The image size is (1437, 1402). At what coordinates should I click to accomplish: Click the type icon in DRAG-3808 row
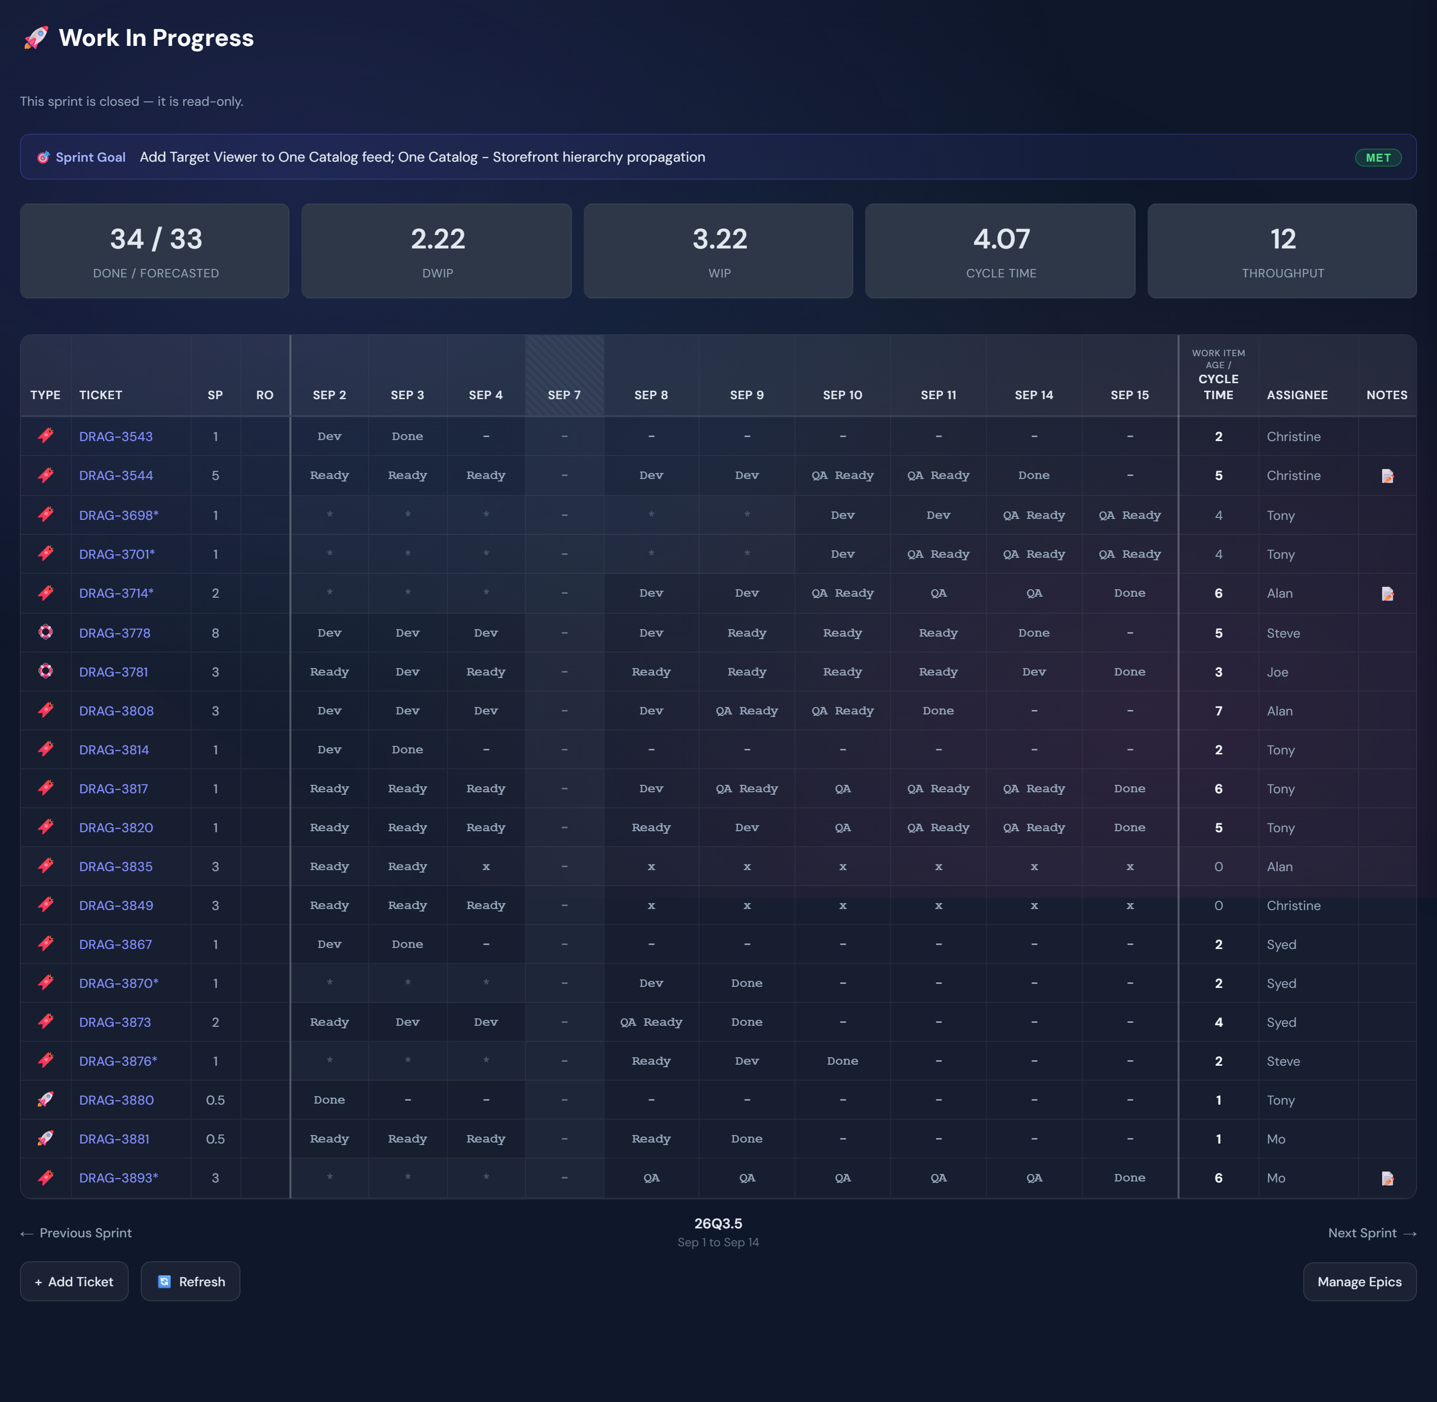[46, 710]
